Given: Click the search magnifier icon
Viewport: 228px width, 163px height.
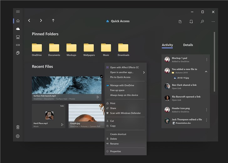Looking at the screenshot, I should pyautogui.click(x=202, y=21).
